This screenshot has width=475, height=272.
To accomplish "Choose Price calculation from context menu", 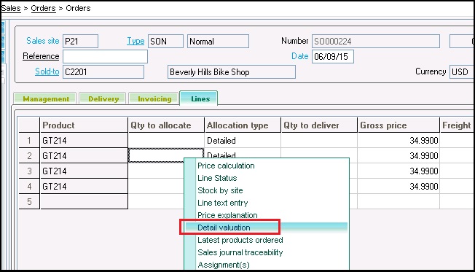I will (226, 166).
